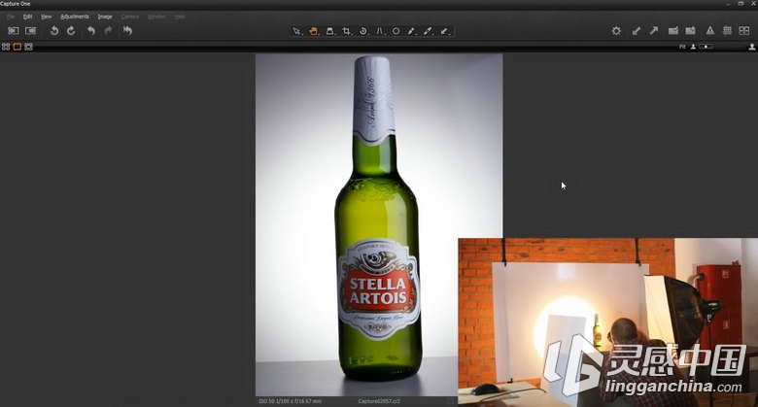Open the View menu
This screenshot has width=758, height=407.
pos(46,17)
